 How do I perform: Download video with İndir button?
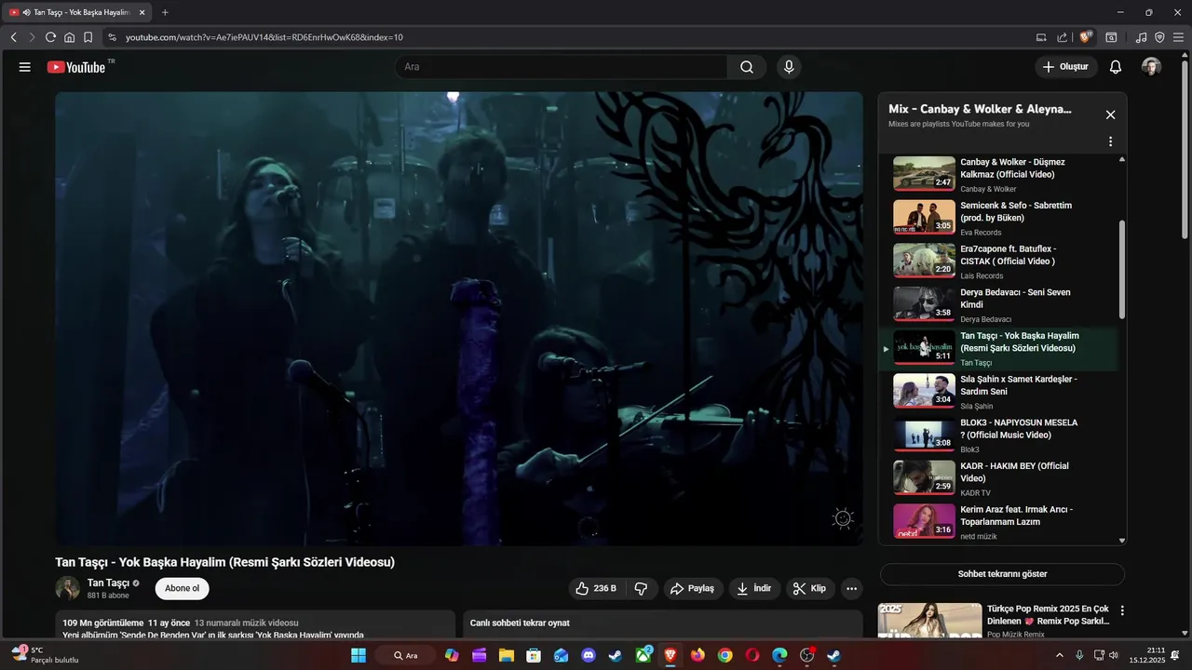pyautogui.click(x=754, y=588)
